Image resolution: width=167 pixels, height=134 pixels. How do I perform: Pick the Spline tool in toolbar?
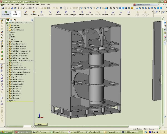[113, 13]
